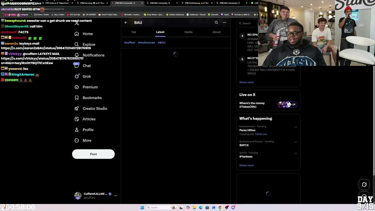Close the active BAU Community browser tab
The height and width of the screenshot is (211, 375).
(142, 3)
